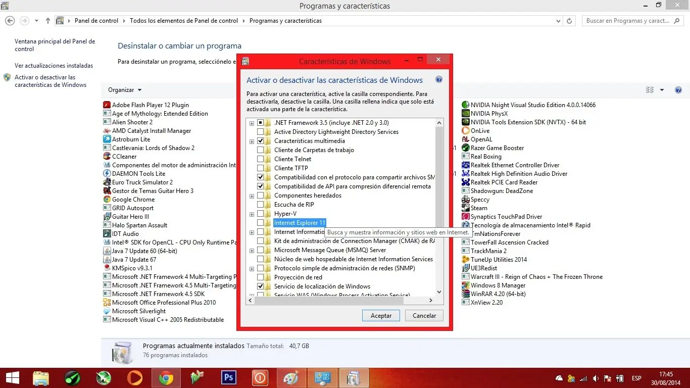Open Google Chrome from the taskbar

click(166, 378)
